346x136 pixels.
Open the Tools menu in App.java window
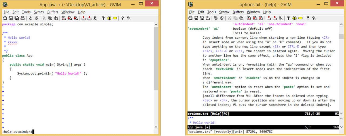click(26, 12)
